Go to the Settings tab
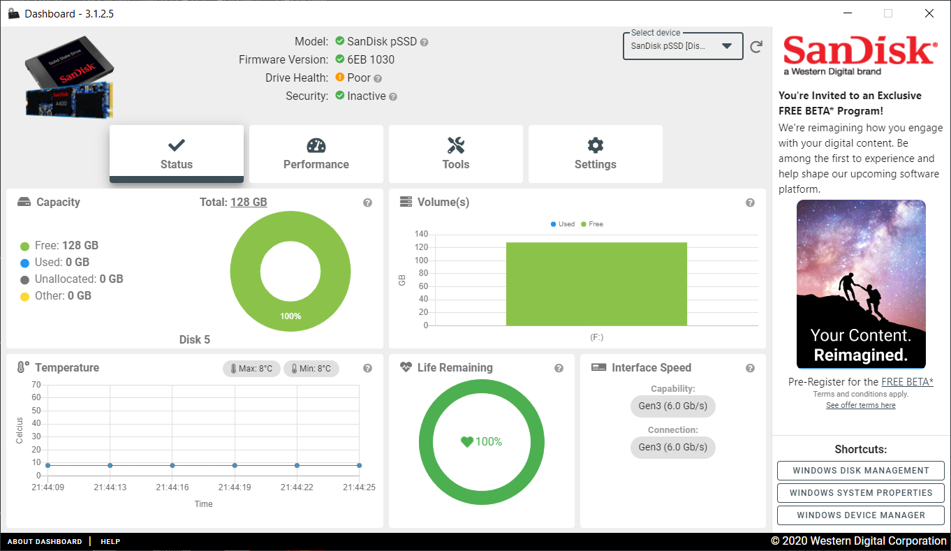The width and height of the screenshot is (951, 551). click(x=596, y=154)
